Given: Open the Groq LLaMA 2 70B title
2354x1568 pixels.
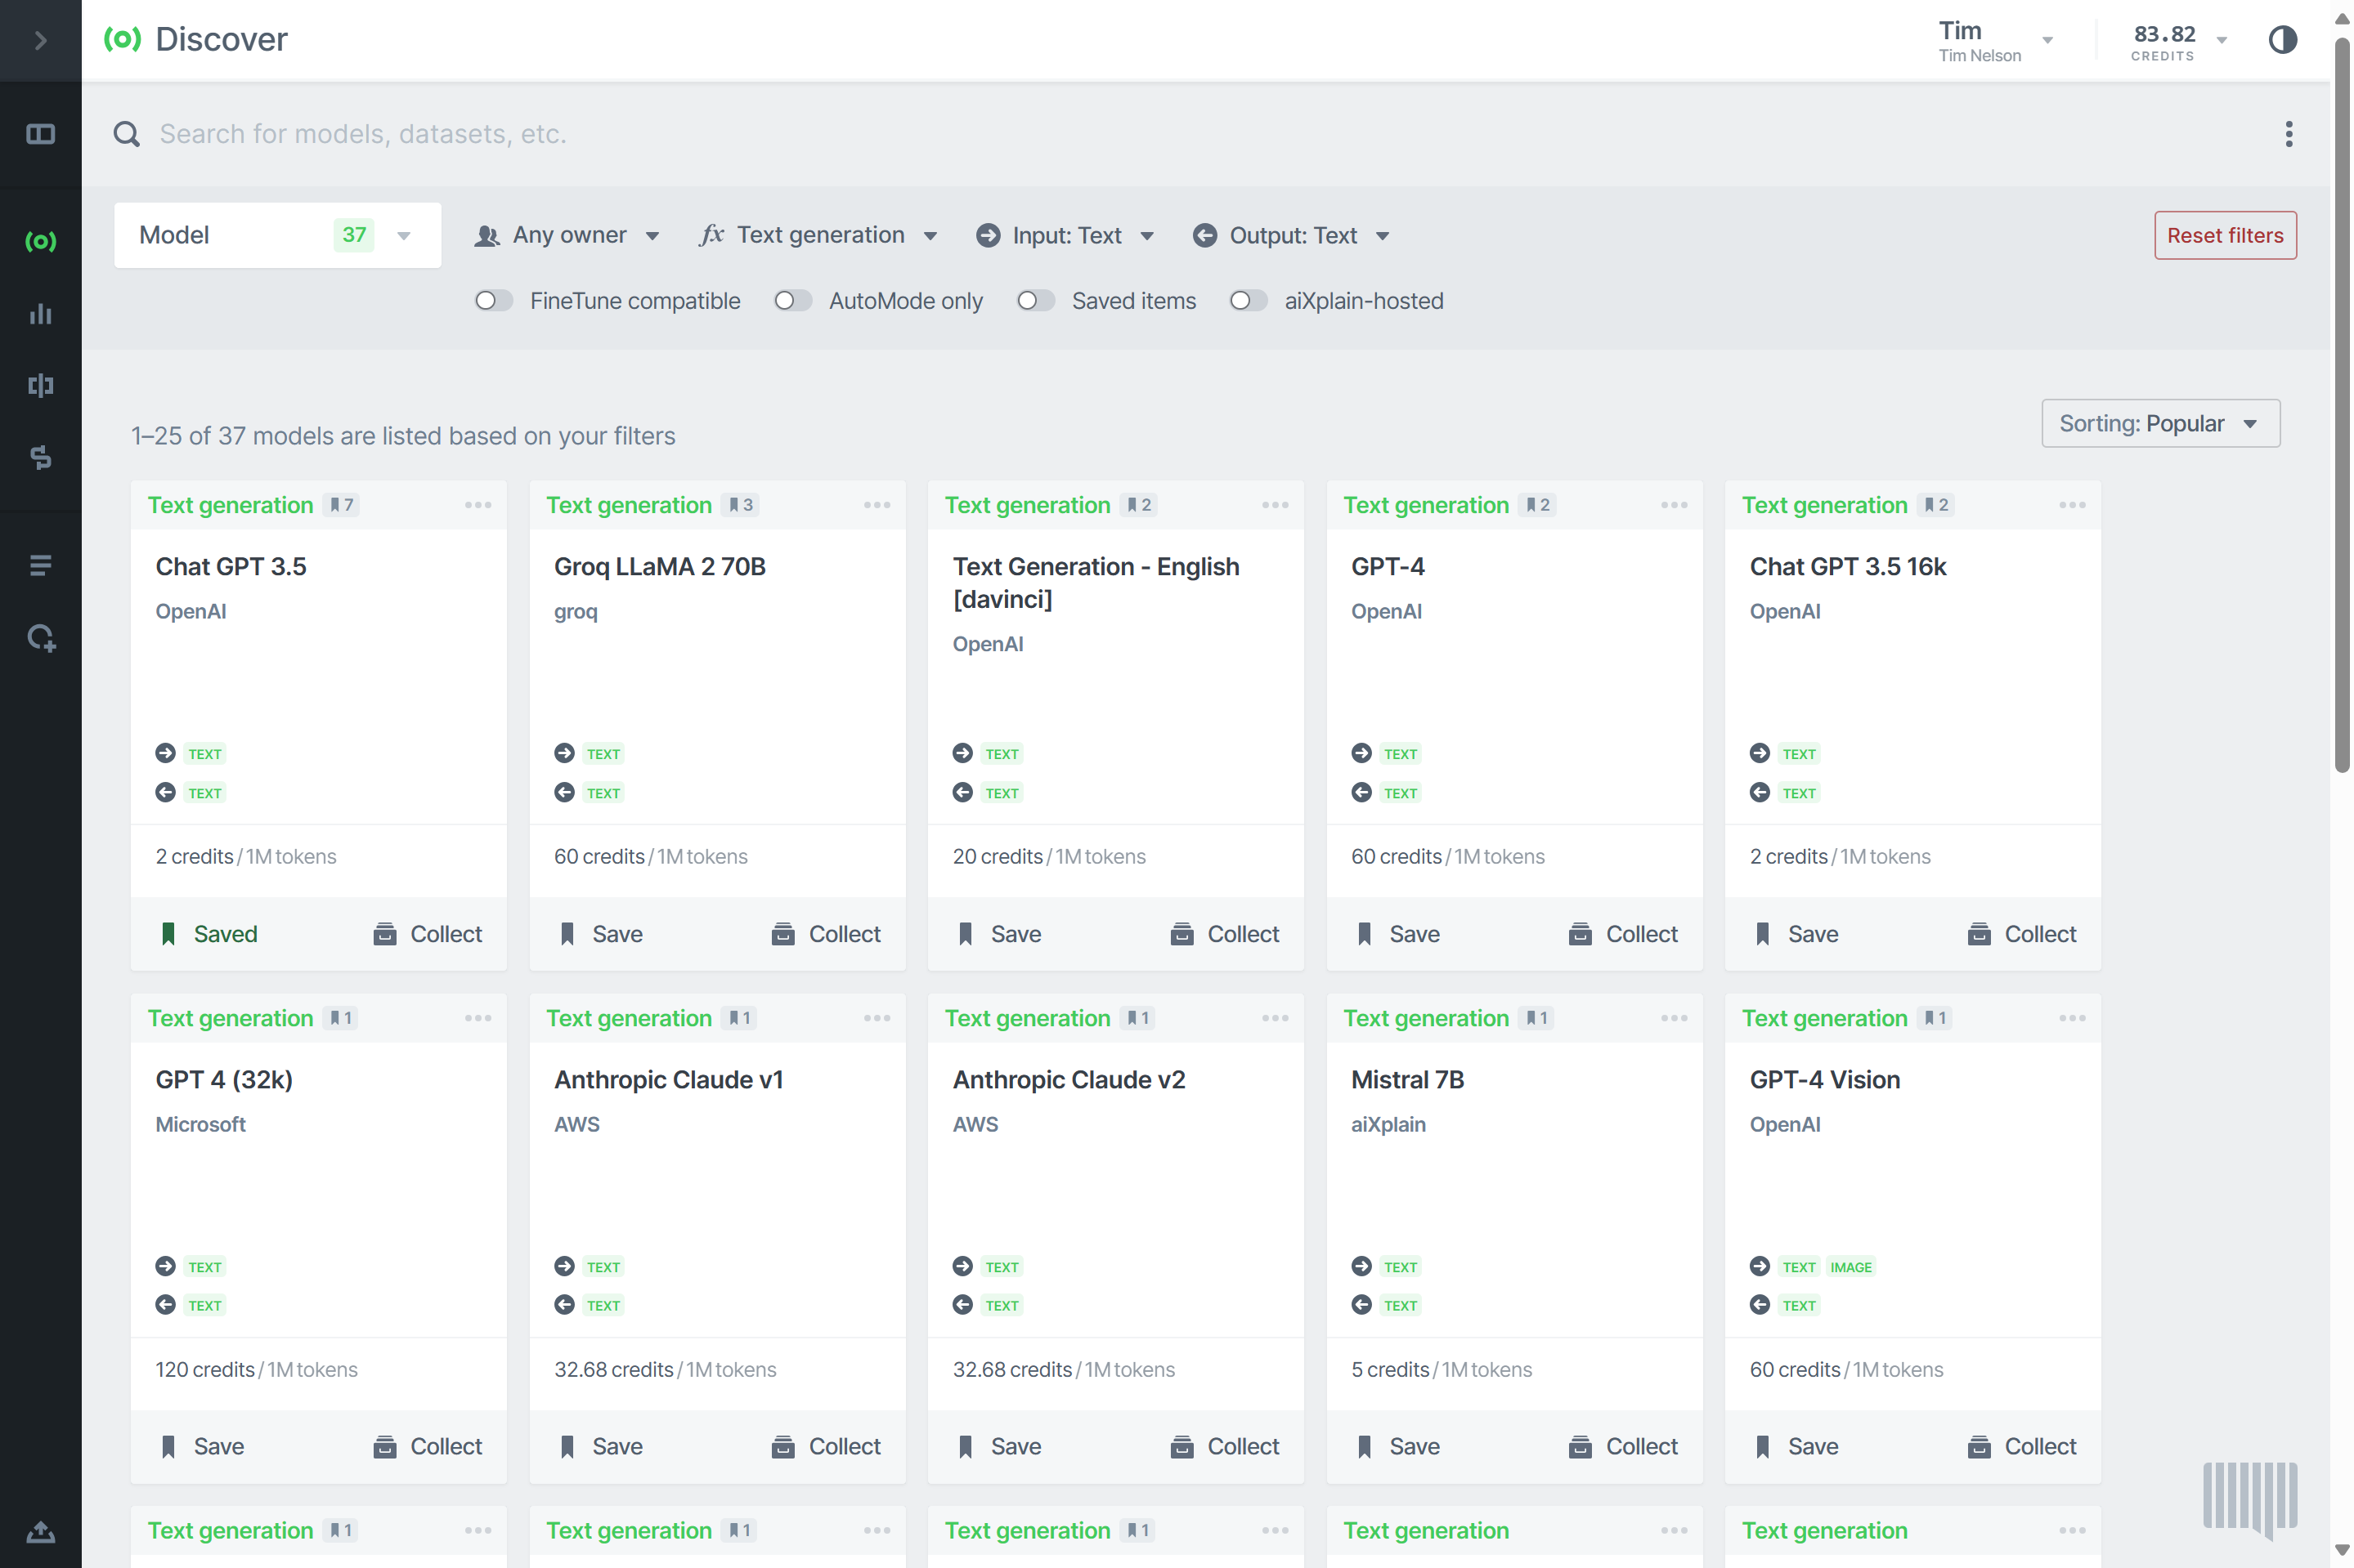Looking at the screenshot, I should point(659,566).
